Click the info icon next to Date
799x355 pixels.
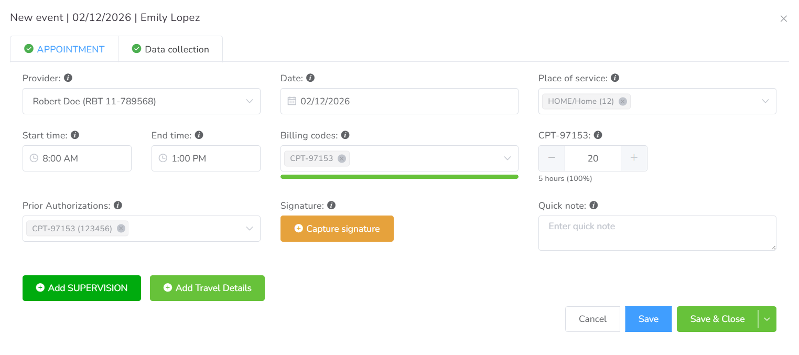coord(310,78)
